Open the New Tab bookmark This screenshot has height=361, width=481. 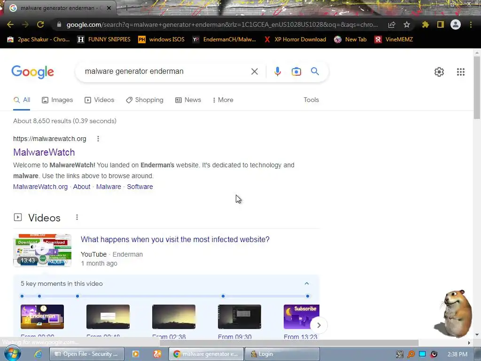[x=350, y=39]
